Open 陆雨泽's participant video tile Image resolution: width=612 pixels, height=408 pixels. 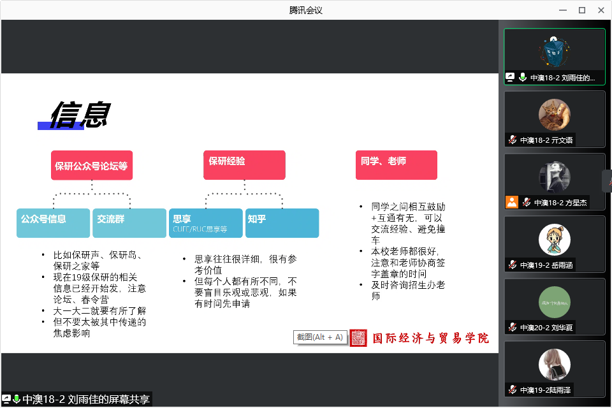(x=554, y=369)
